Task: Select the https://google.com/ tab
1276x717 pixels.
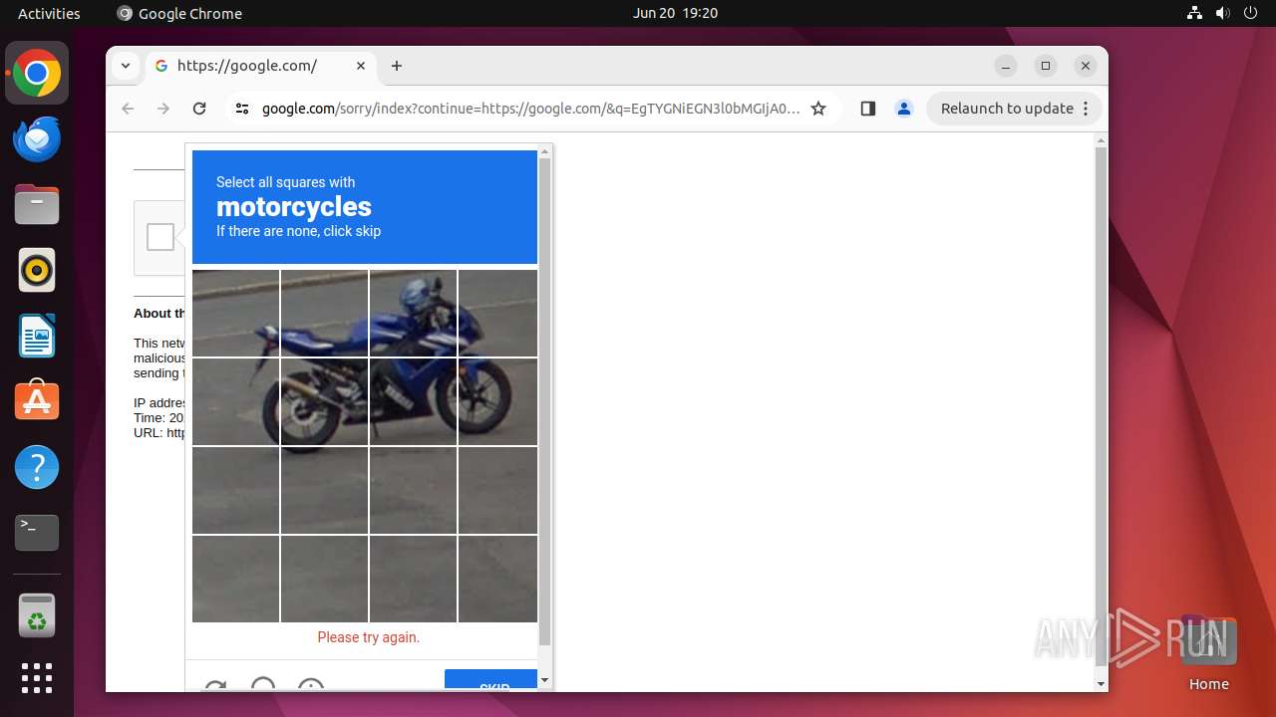Action: pos(261,66)
